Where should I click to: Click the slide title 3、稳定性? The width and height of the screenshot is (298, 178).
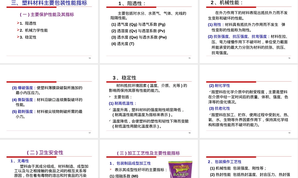(x=125, y=78)
